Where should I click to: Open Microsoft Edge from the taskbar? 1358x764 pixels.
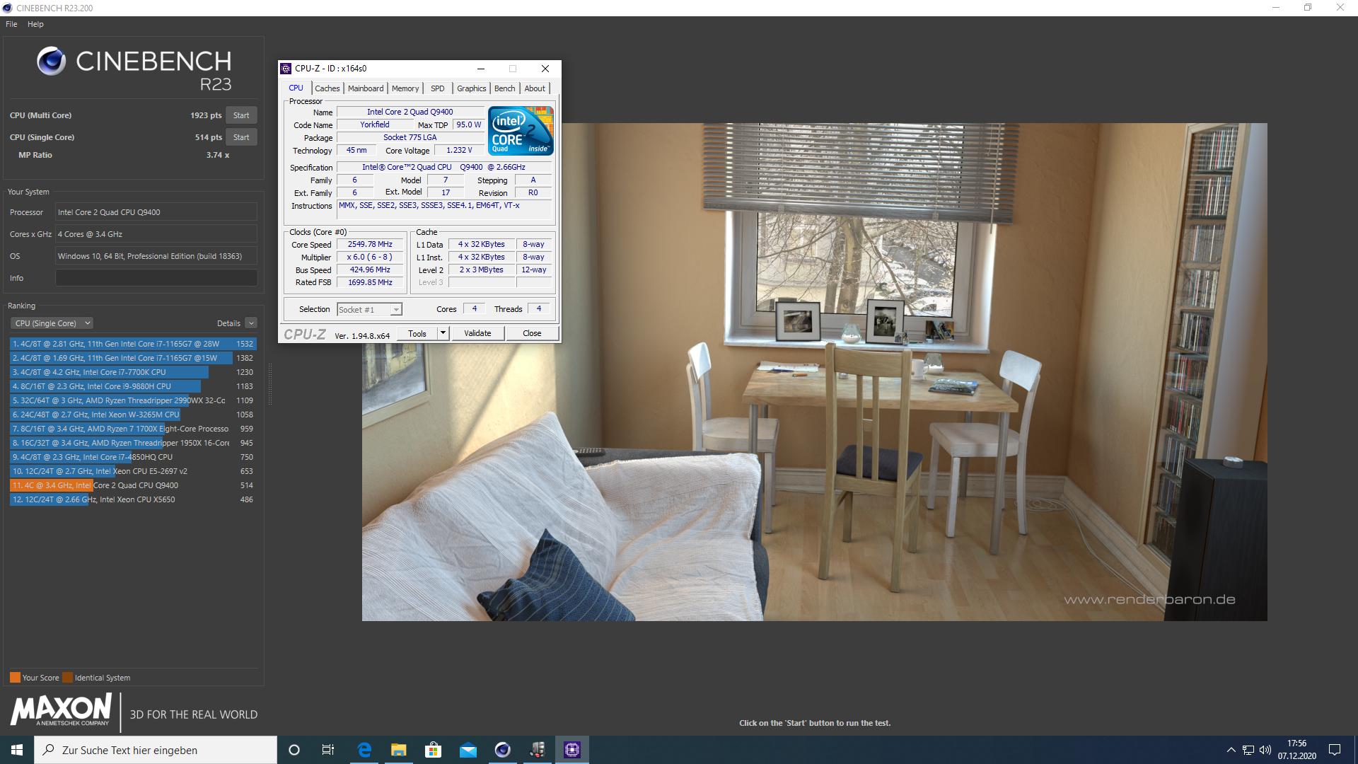pos(364,750)
